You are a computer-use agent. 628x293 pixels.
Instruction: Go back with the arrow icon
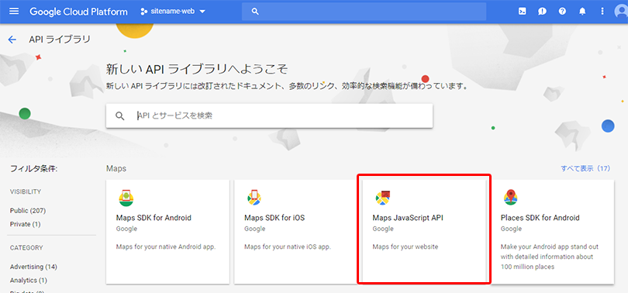tap(12, 40)
